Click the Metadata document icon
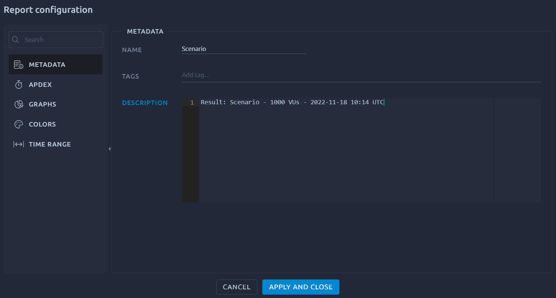This screenshot has width=556, height=298. point(19,65)
